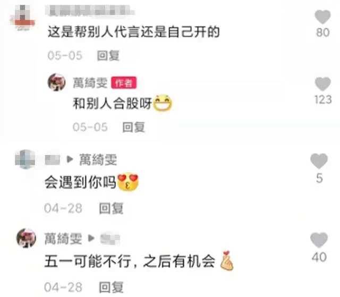Open 萬綺雯's avatar on the 五一可能不行 reply

point(26,238)
